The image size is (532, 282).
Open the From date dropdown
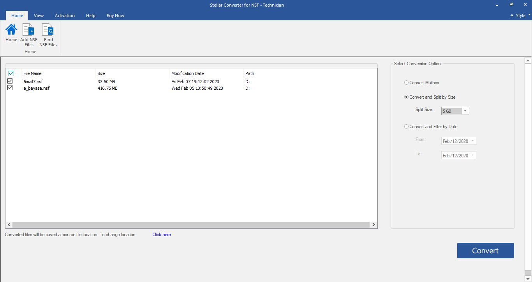coord(472,141)
